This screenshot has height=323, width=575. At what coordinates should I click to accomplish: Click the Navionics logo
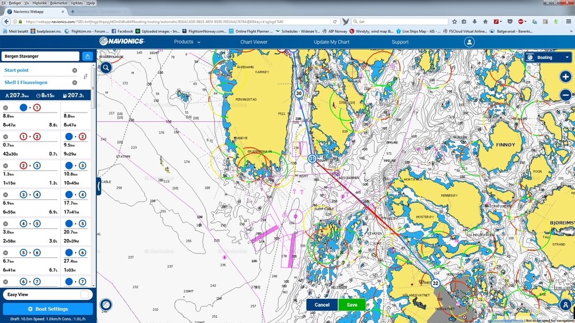pos(122,41)
